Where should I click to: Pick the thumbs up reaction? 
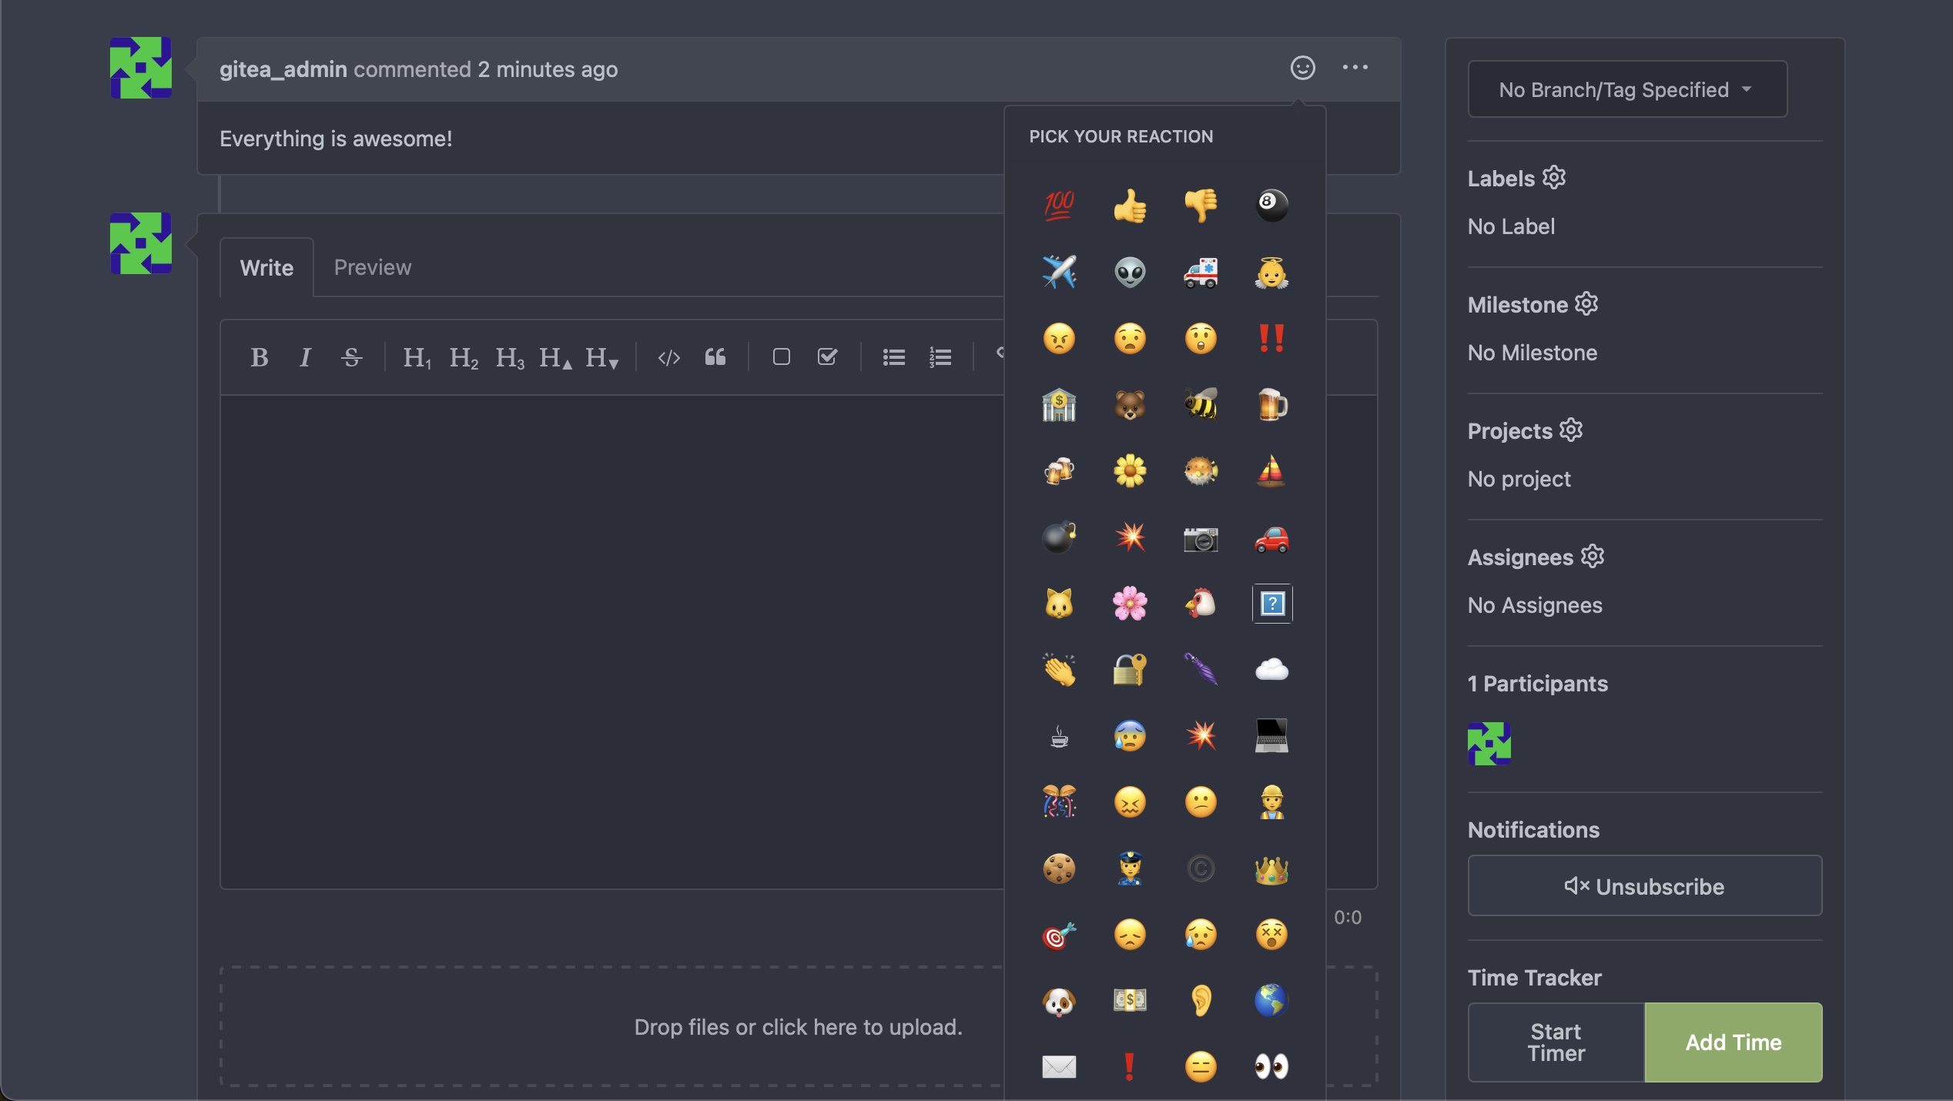tap(1130, 206)
